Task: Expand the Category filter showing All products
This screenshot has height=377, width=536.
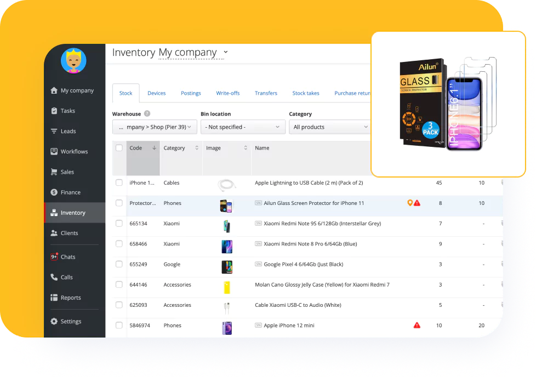Action: (x=329, y=127)
